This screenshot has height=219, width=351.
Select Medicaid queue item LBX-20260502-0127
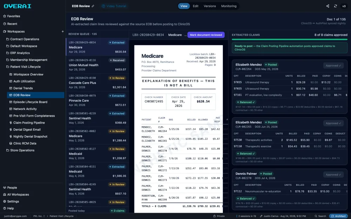pos(97,153)
